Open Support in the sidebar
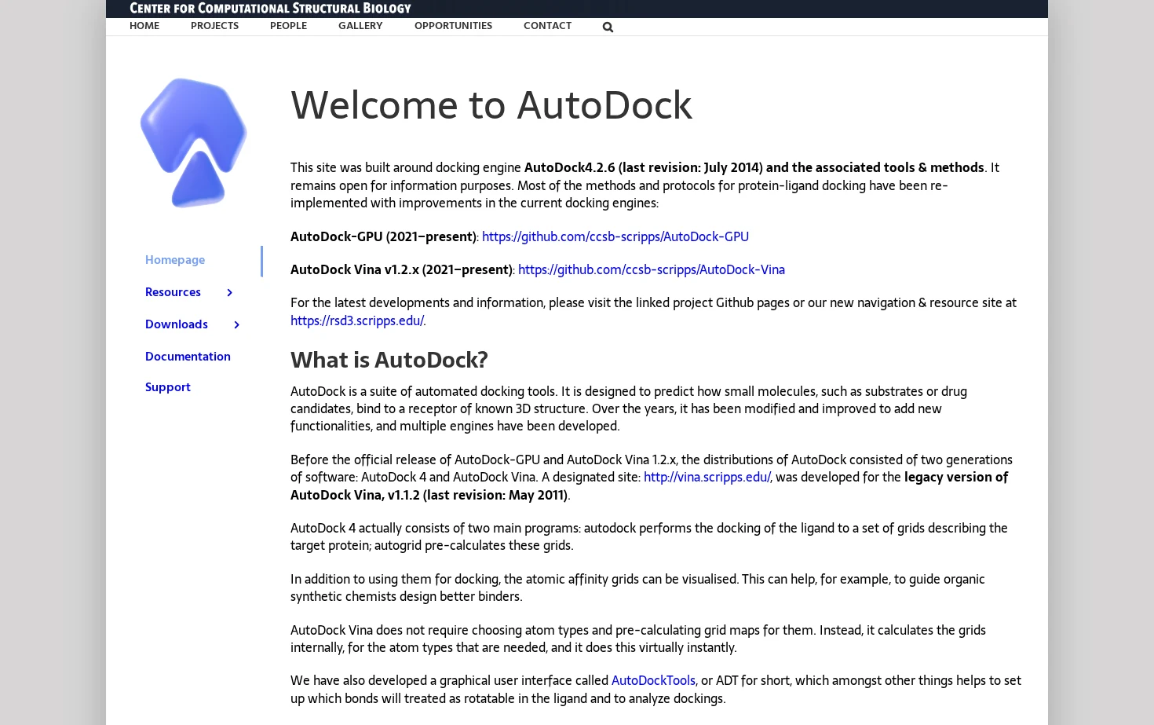The width and height of the screenshot is (1154, 725). (168, 387)
